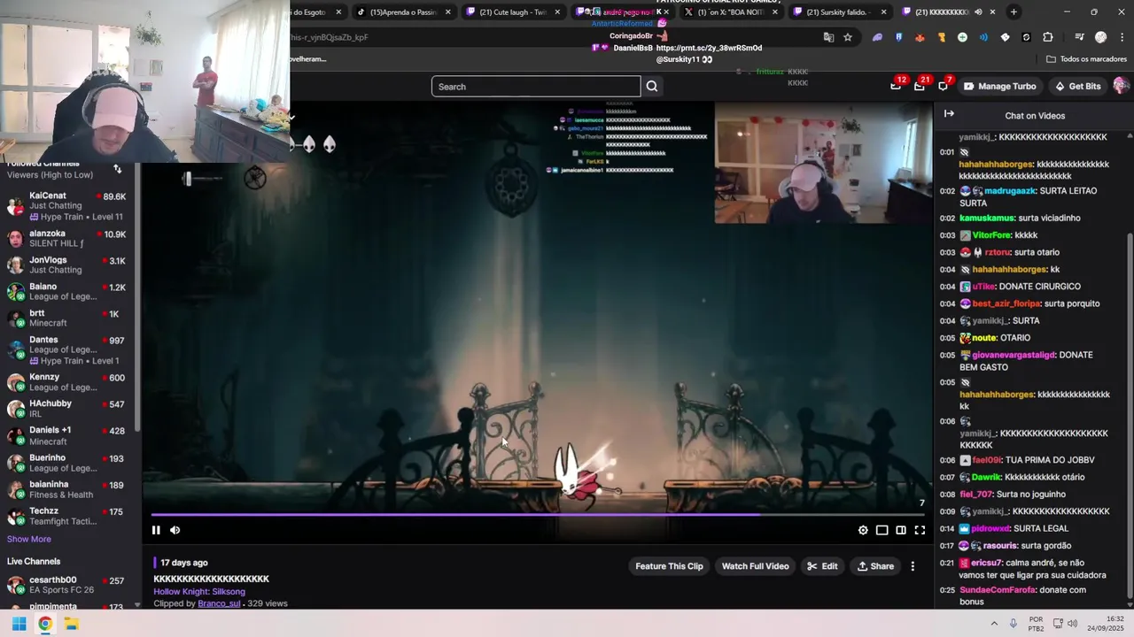Open Buerinho's channel in the sidebar
Viewport: 1134px width, 637px height.
[67, 463]
